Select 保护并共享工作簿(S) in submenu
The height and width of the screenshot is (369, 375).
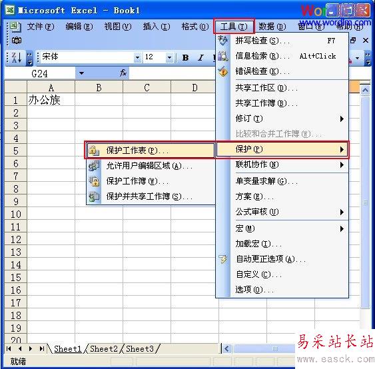tap(151, 196)
